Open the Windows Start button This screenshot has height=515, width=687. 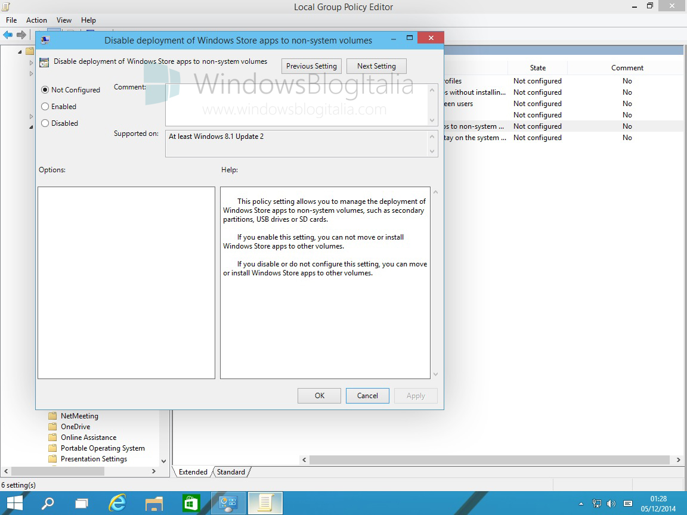[x=15, y=503]
